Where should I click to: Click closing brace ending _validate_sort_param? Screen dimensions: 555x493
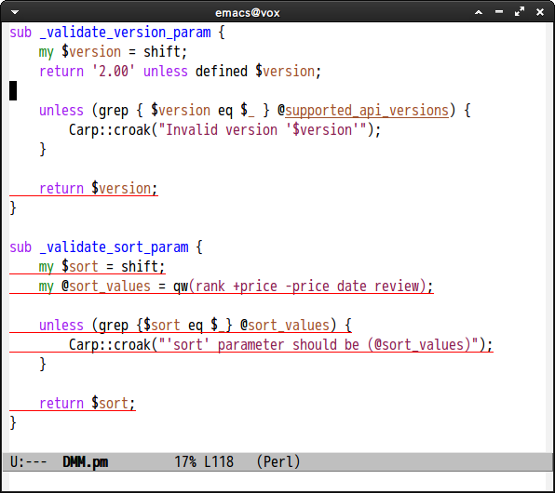click(x=13, y=423)
